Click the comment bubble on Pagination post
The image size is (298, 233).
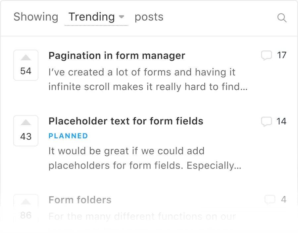[267, 55]
